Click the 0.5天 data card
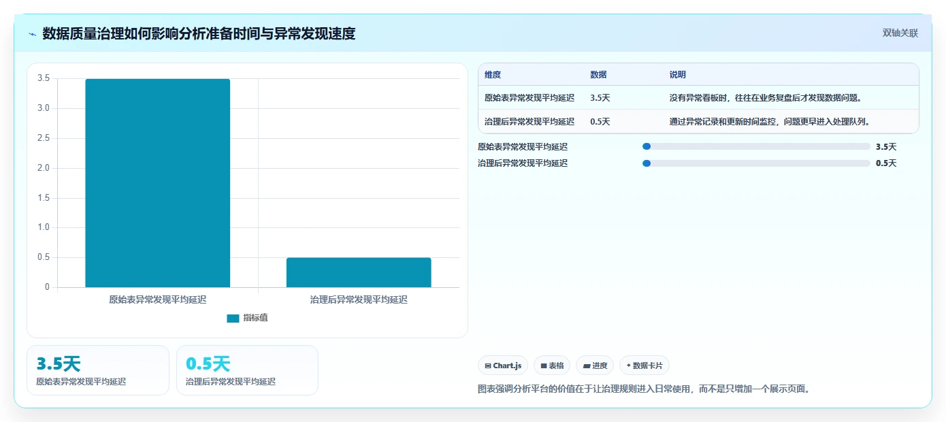This screenshot has width=946, height=422. tap(247, 370)
